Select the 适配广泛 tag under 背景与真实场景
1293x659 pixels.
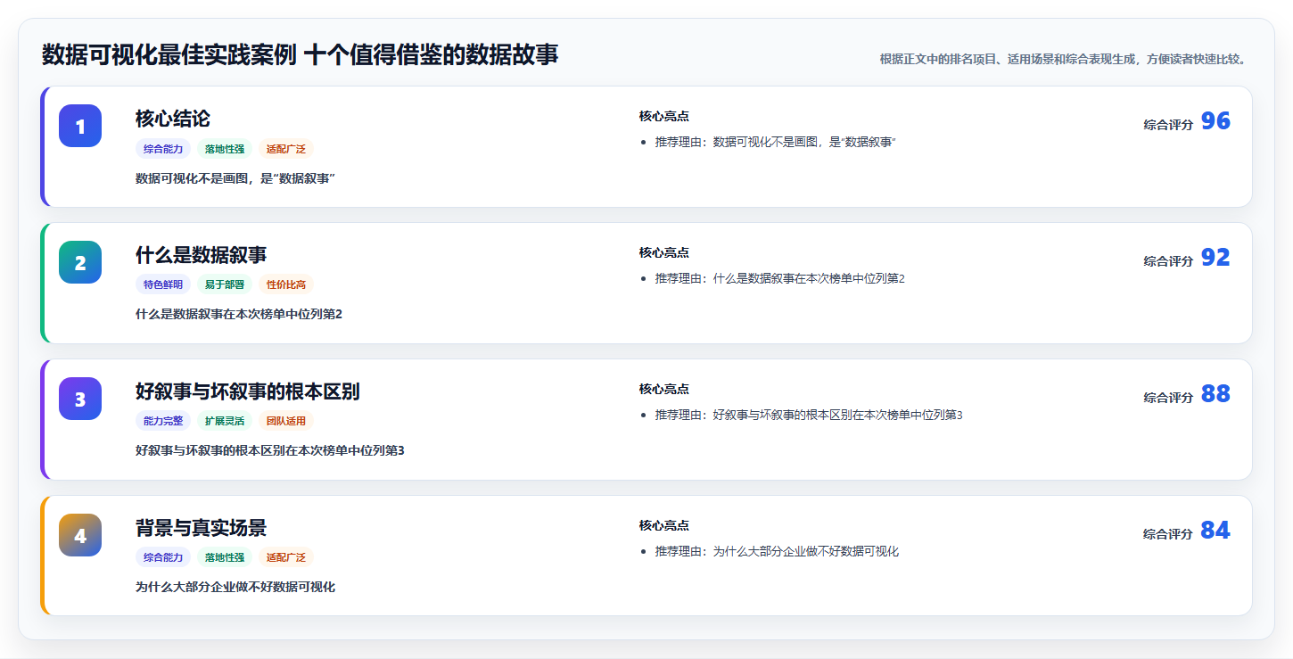coord(286,558)
